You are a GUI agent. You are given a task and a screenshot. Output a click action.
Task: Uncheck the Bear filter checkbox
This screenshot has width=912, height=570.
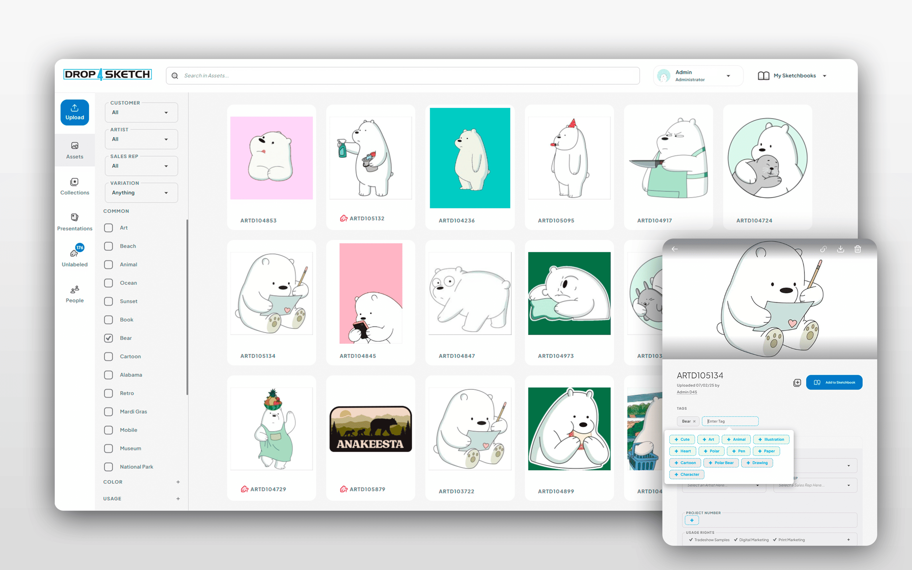pyautogui.click(x=109, y=338)
